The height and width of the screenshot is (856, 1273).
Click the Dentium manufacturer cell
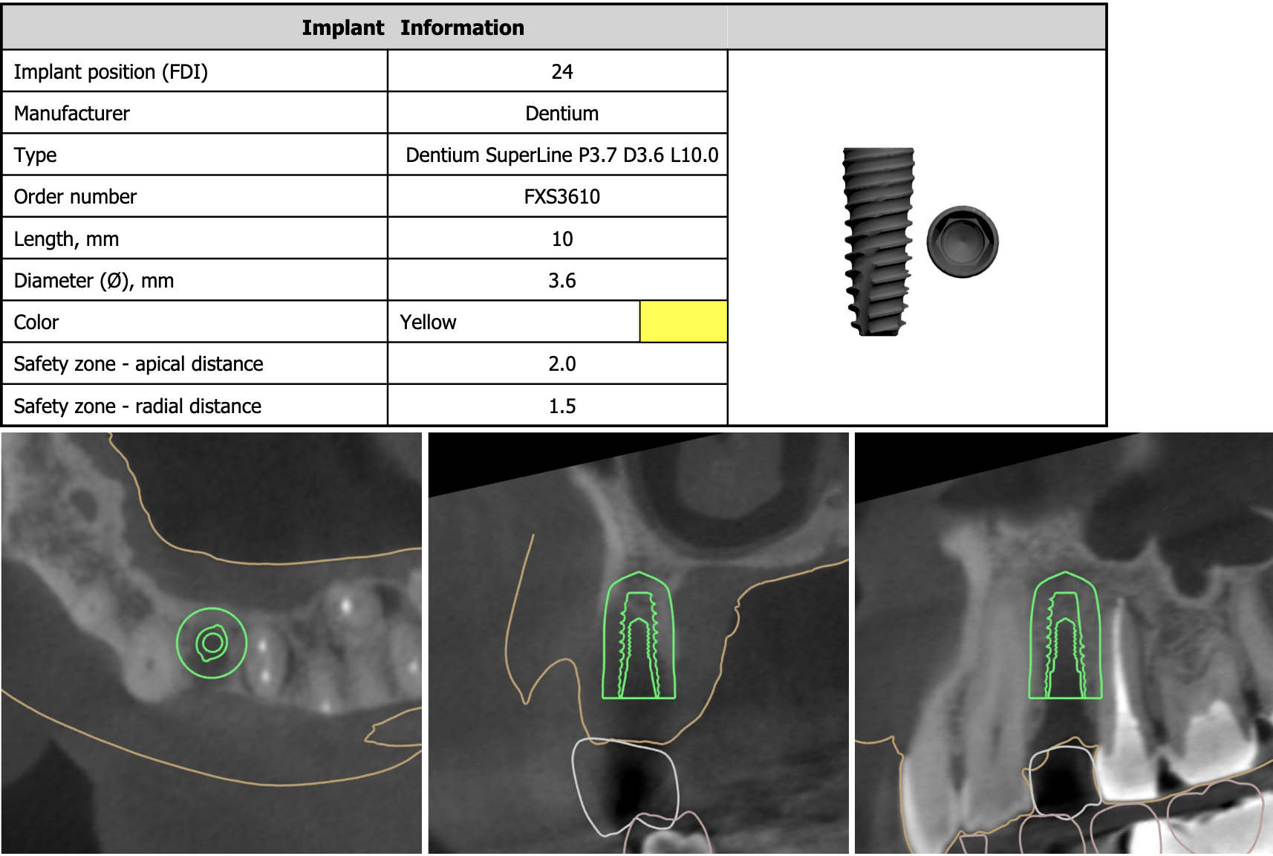point(561,114)
